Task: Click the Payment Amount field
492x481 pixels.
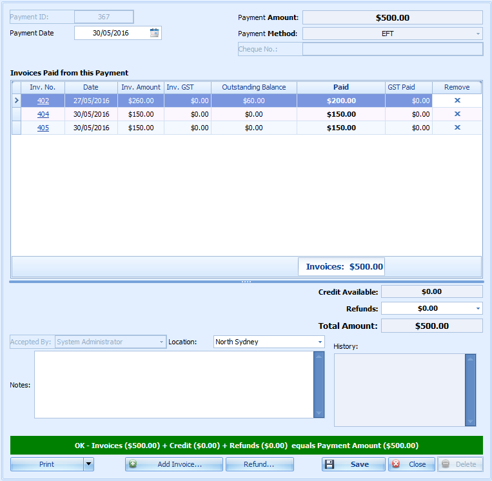Action: [393, 17]
